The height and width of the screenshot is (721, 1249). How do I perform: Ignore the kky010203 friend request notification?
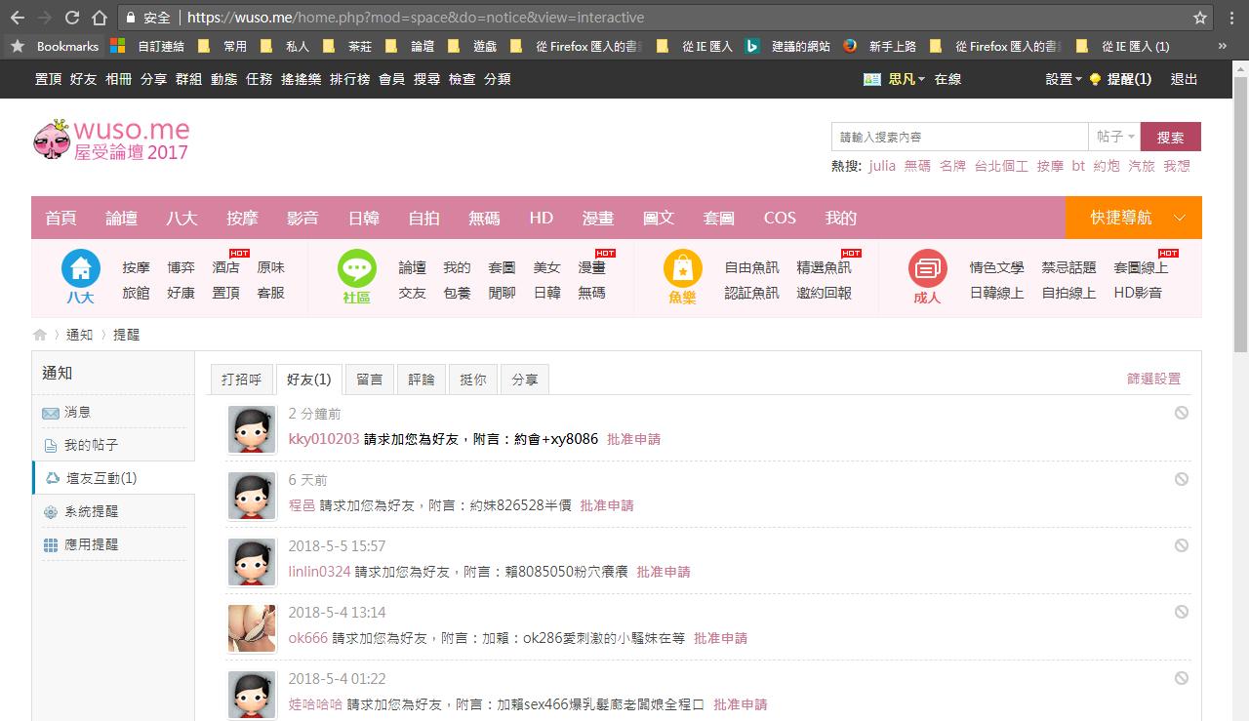1181,413
